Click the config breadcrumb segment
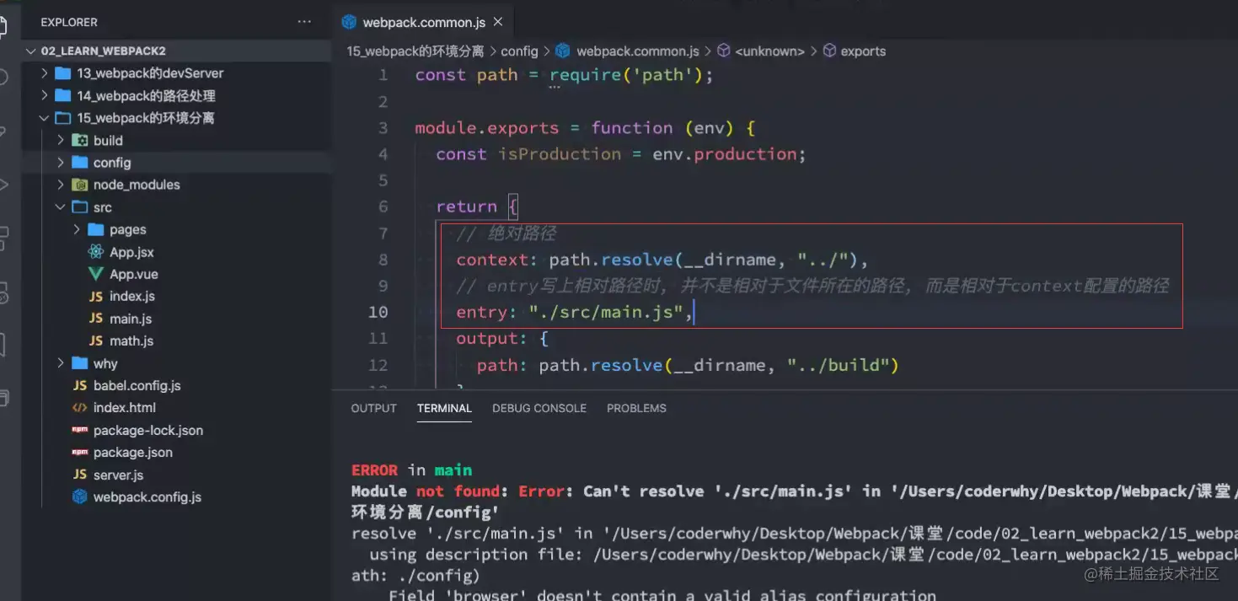1238x601 pixels. pos(519,51)
